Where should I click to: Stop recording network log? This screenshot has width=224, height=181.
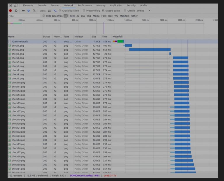(10, 11)
